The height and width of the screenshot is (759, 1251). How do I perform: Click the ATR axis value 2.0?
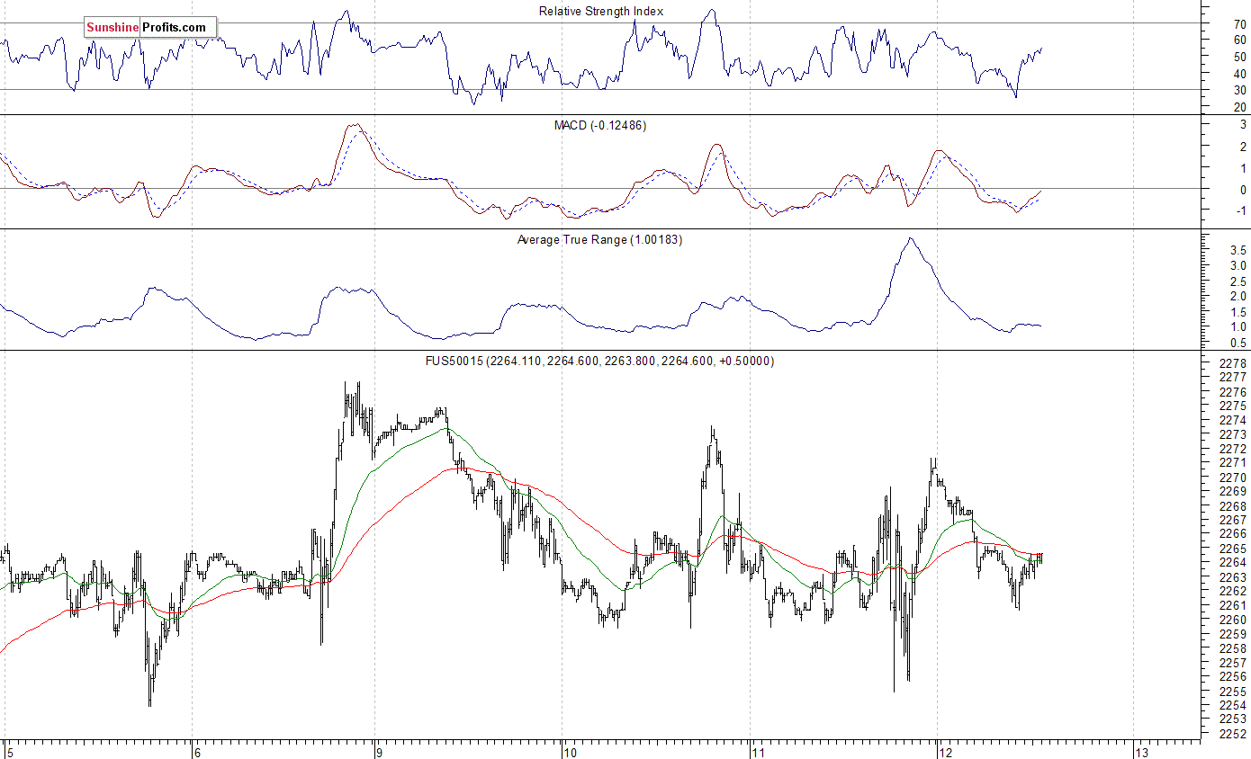click(1238, 296)
